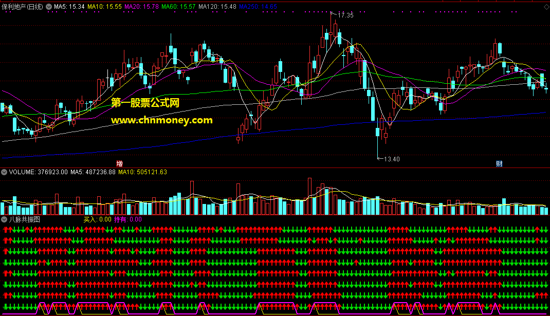550x316 pixels.
Task: Click the diamond icon at top-right corner
Action: click(x=546, y=7)
